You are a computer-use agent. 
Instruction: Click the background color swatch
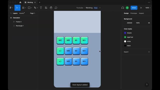click(x=125, y=23)
